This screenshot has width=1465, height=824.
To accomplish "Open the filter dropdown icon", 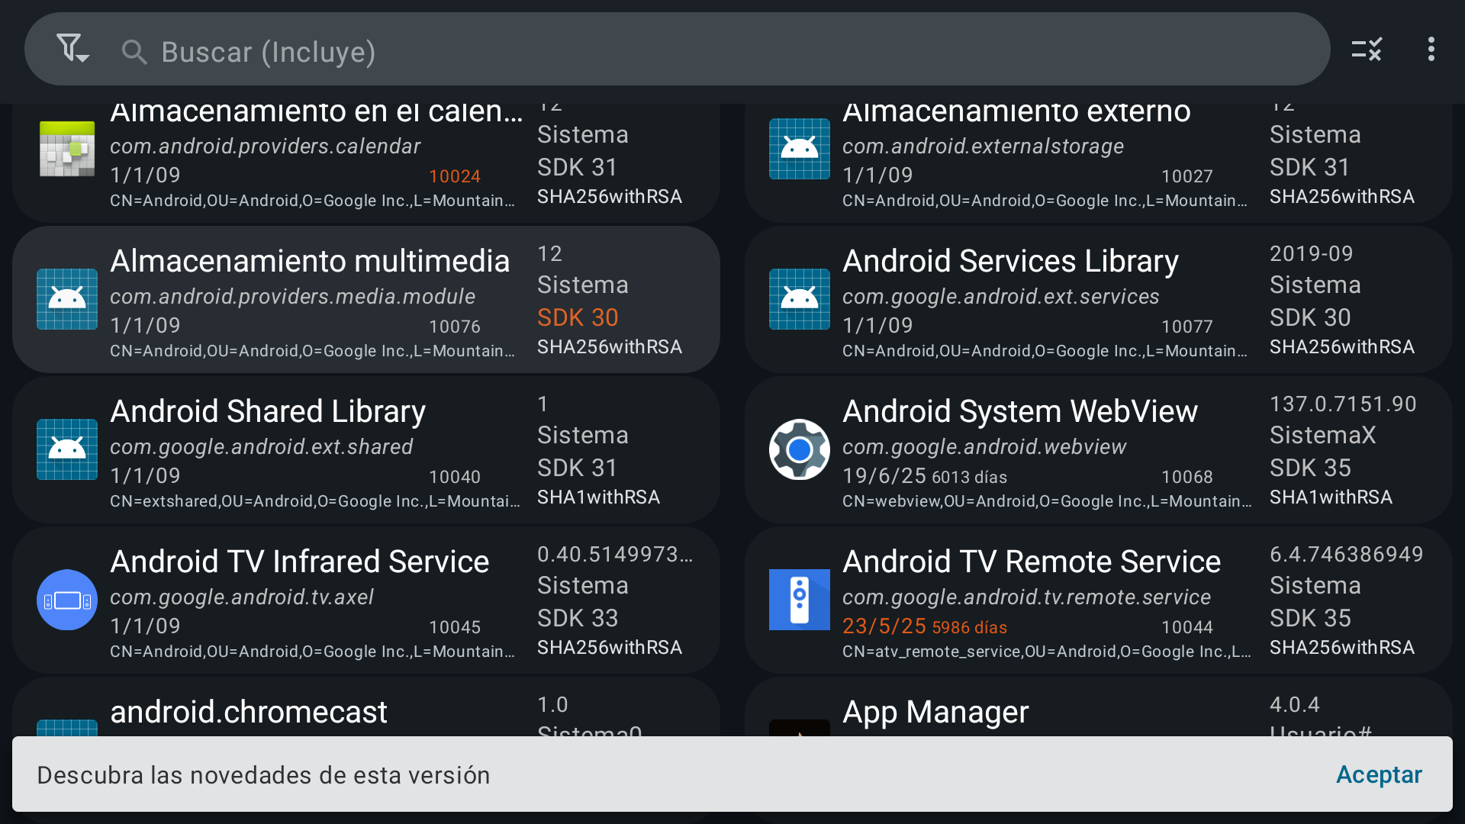I will (x=72, y=50).
